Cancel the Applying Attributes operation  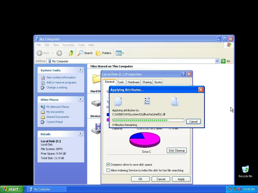click(x=193, y=122)
